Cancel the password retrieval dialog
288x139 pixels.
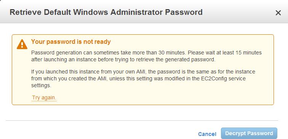point(207,134)
